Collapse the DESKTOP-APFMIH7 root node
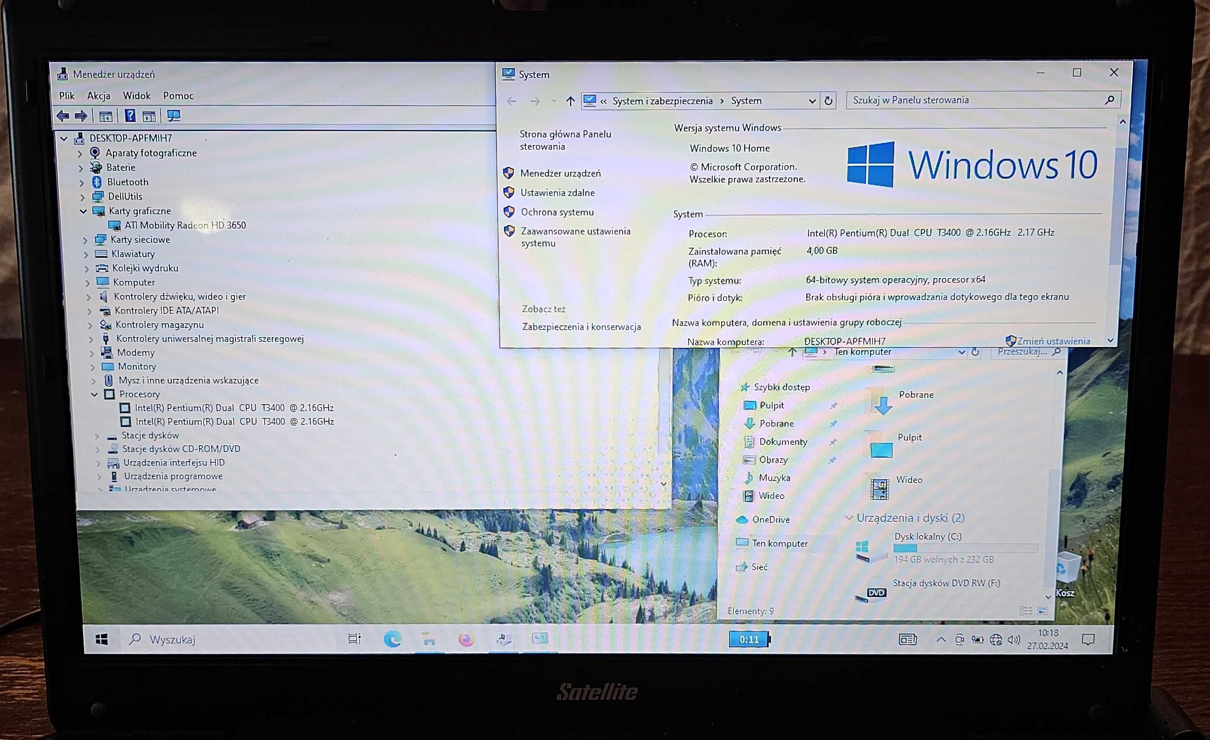1210x740 pixels. 64,139
